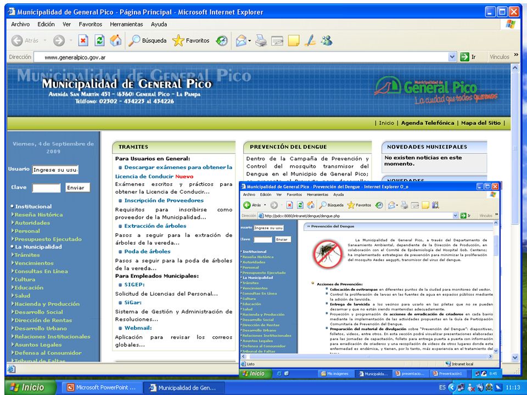
Task: Open the Agenda Telefónica link
Action: point(428,123)
